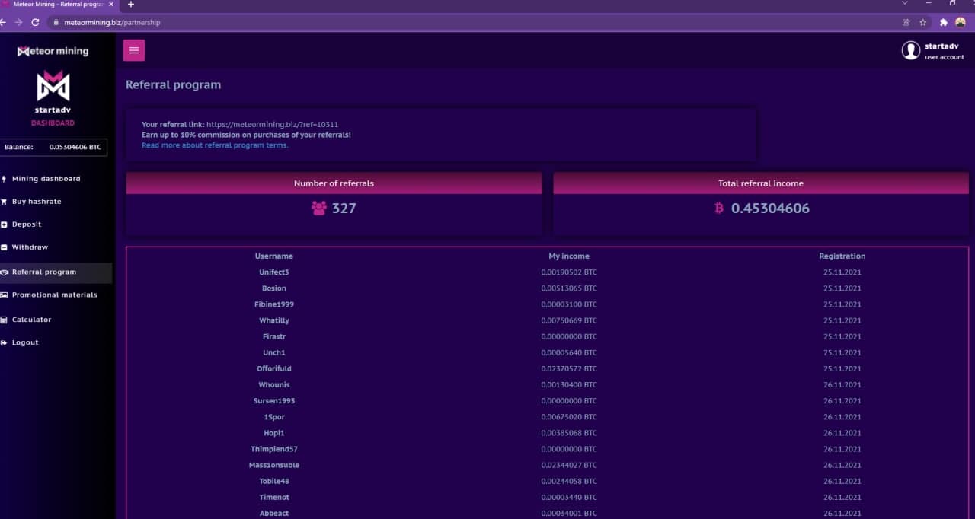Click the pink hamburger menu button
This screenshot has height=519, width=975.
[x=134, y=50]
